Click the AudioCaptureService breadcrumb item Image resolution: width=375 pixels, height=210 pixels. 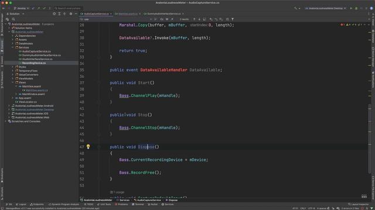point(147,200)
